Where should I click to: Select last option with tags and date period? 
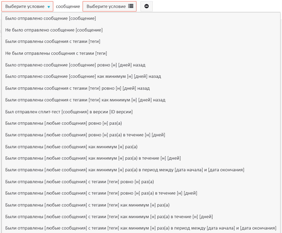tap(141, 228)
